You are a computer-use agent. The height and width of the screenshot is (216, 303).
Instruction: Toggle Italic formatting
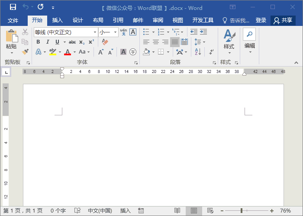point(48,42)
